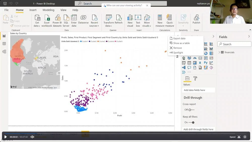The width and height of the screenshot is (252, 142).
Task: Open the Report view from left sidebar
Action: (x=4, y=36)
